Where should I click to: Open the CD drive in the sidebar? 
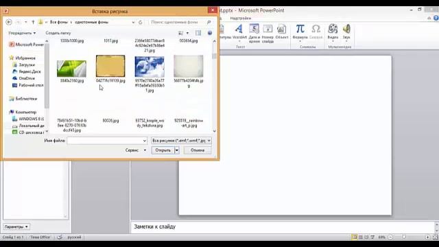[x=28, y=132]
